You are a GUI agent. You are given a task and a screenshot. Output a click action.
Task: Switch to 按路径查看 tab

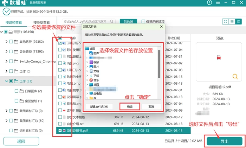[14, 23]
